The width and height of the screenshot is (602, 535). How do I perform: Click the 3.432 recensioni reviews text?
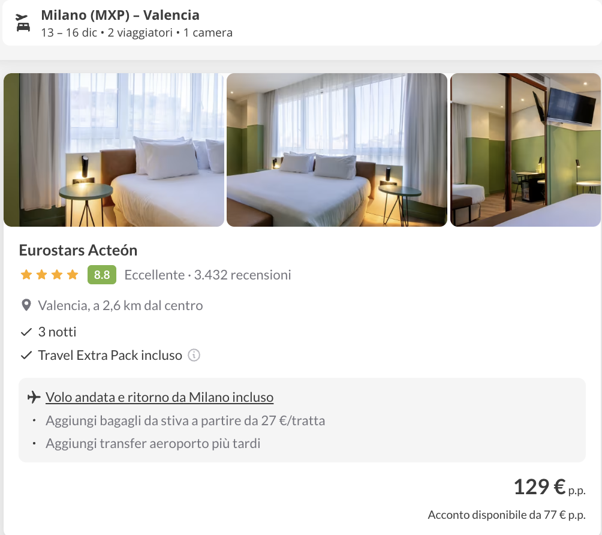pos(242,275)
